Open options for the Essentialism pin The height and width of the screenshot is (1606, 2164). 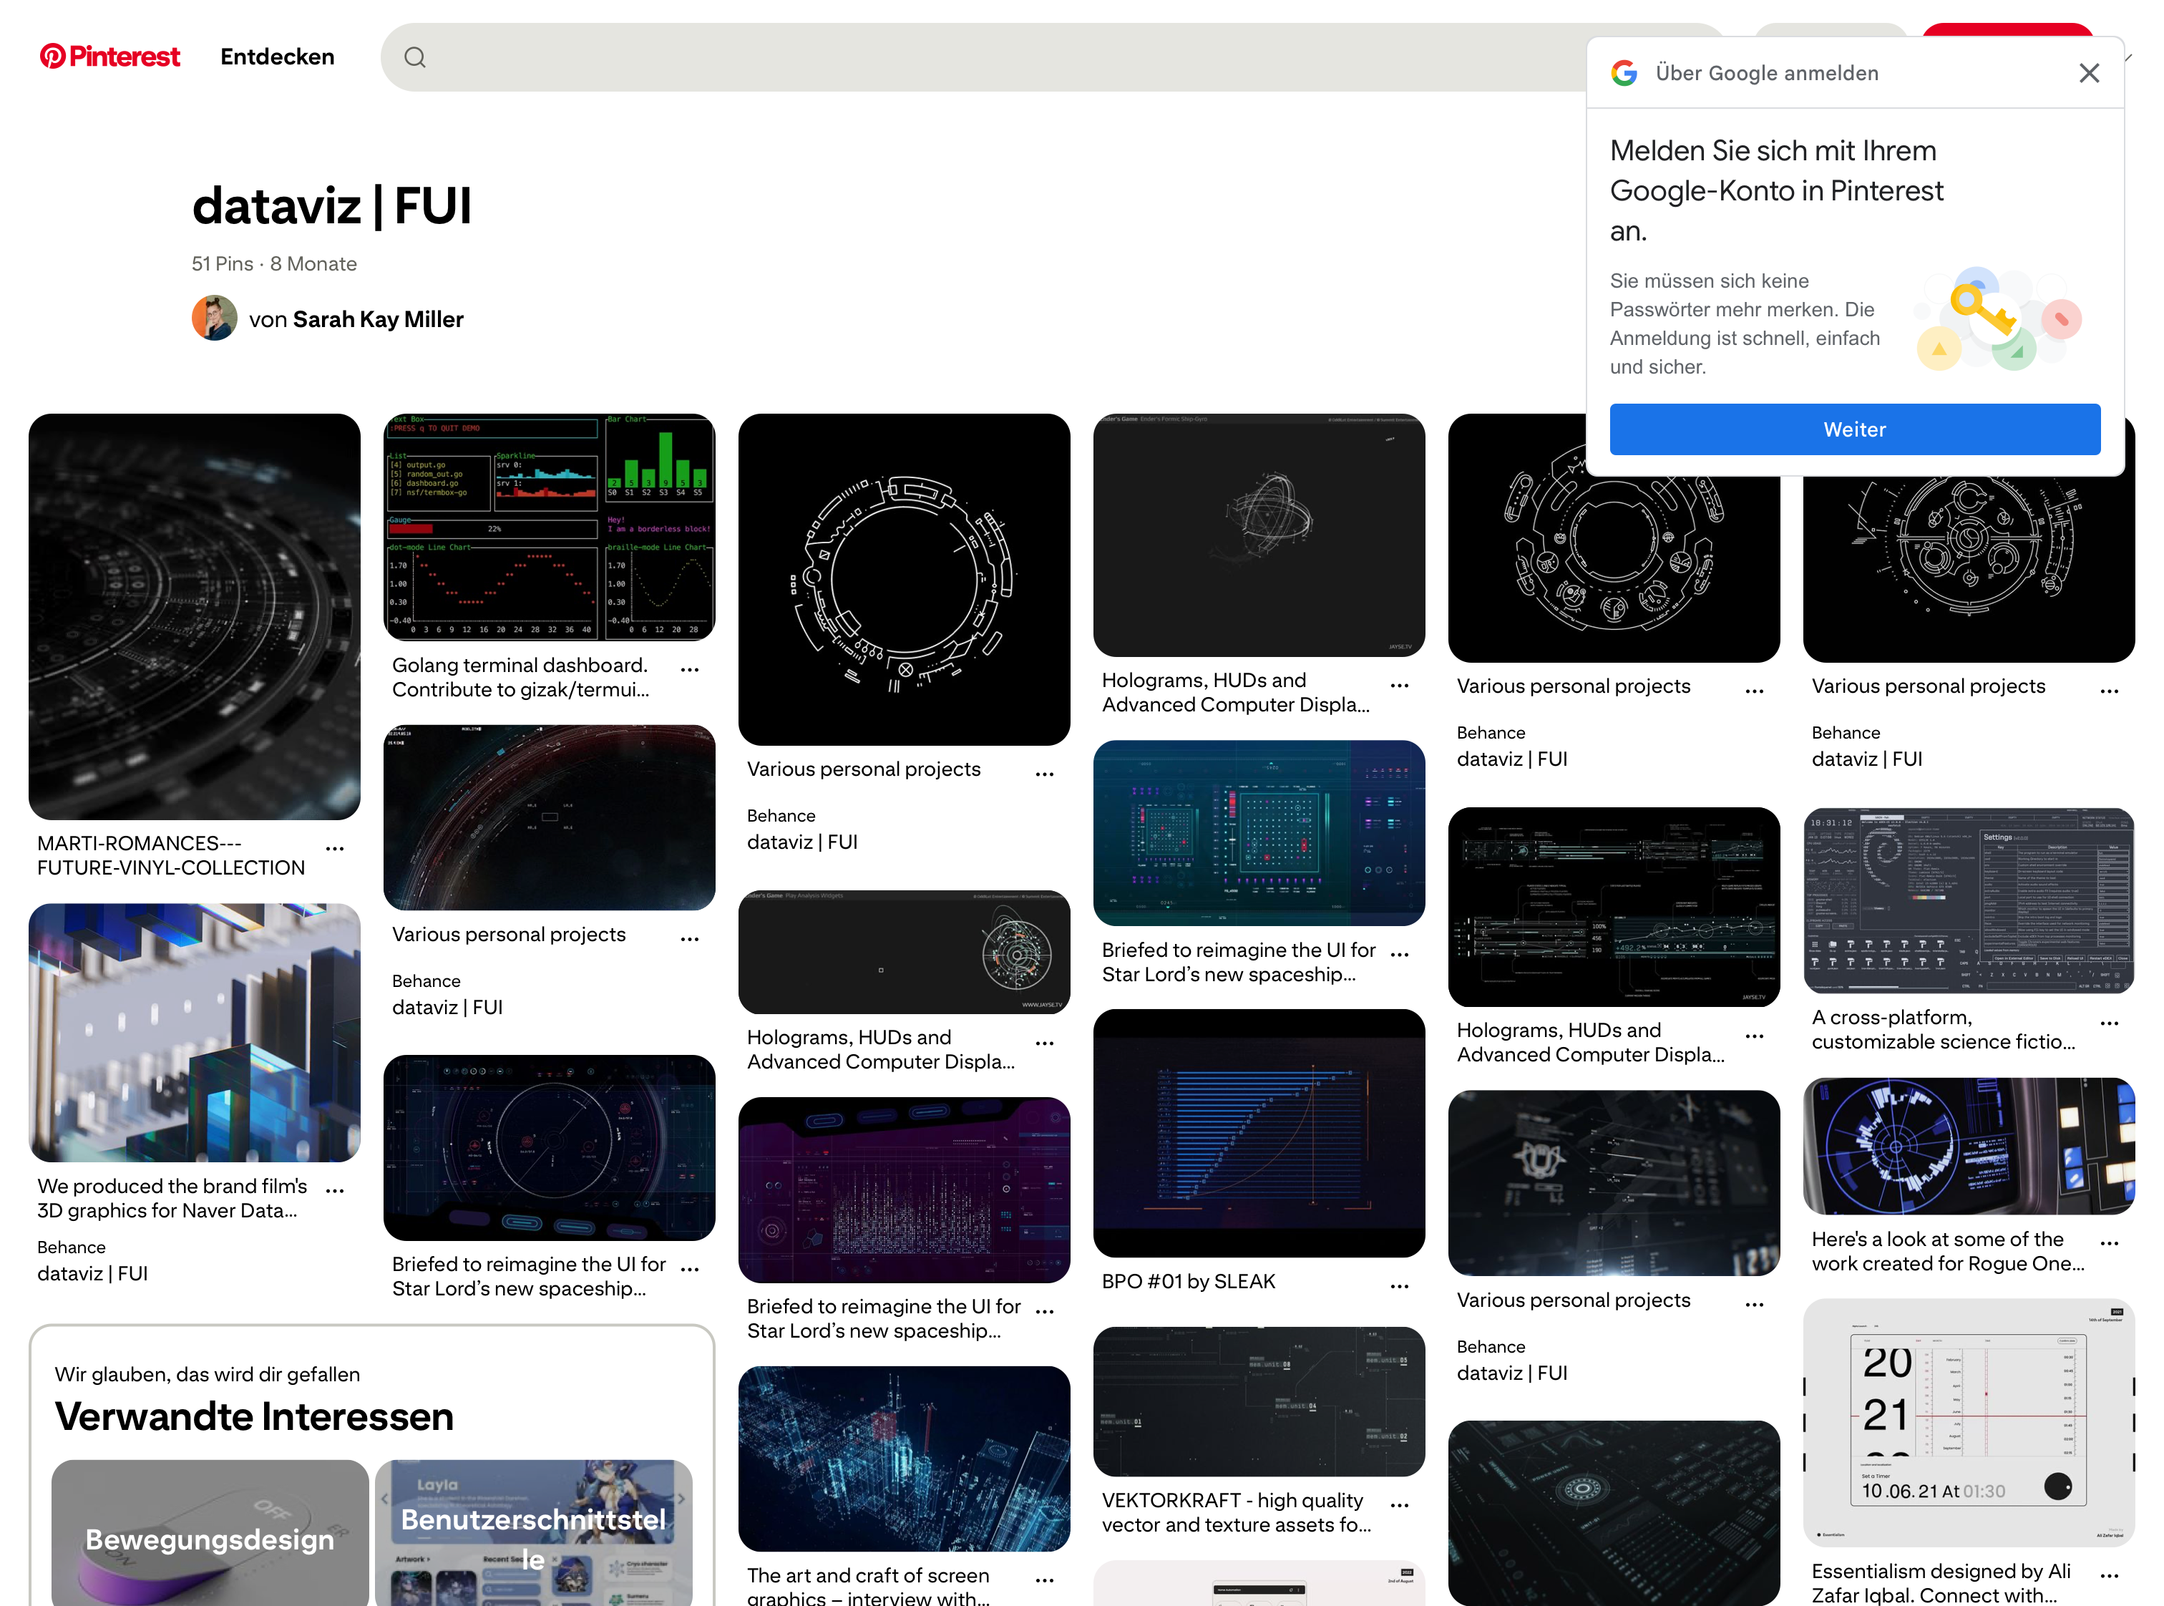coord(2109,1576)
